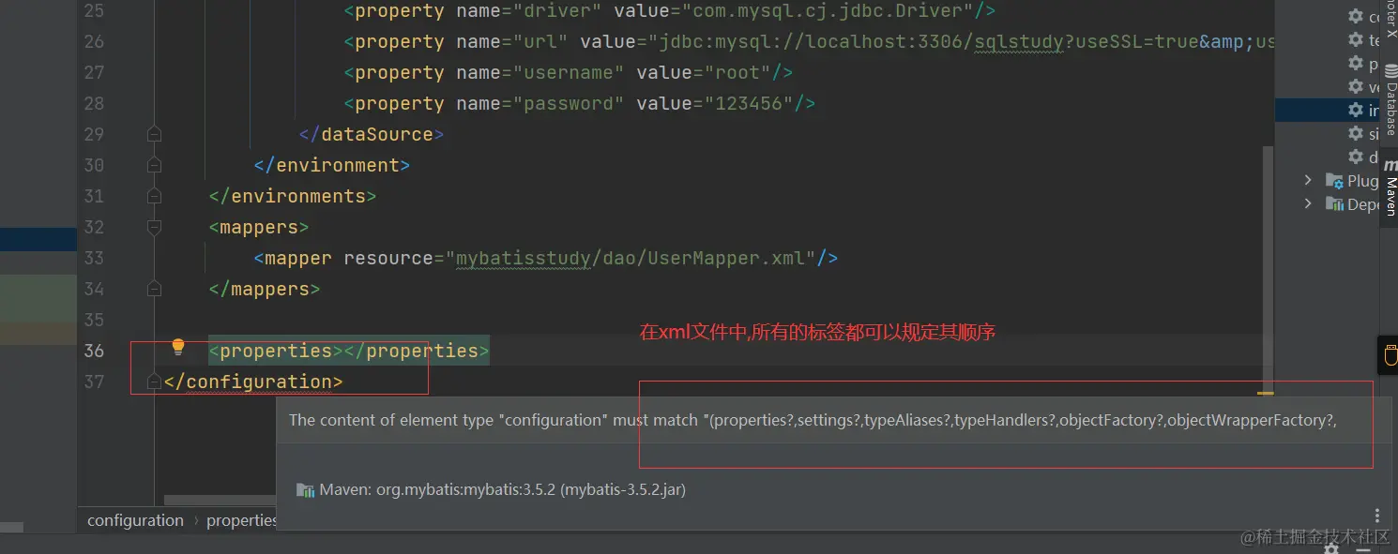Click name="username" attribute on line 27
This screenshot has height=554, width=1398.
540,73
